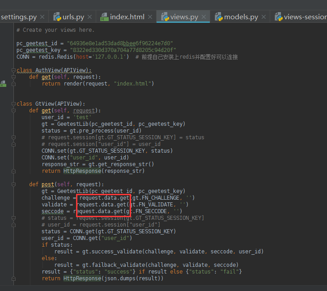Image resolution: width=327 pixels, height=291 pixels.
Task: Click the Python file icon on urls.py tab
Action: tap(57, 17)
